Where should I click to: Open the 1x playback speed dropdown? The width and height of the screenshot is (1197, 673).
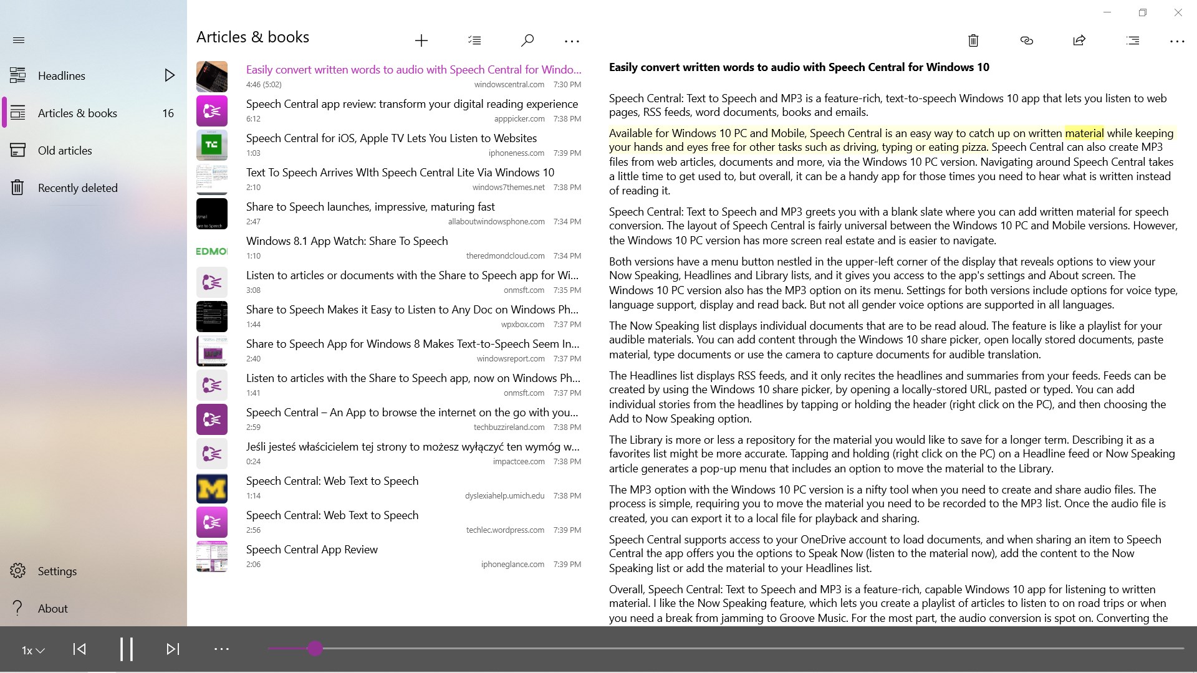[33, 650]
